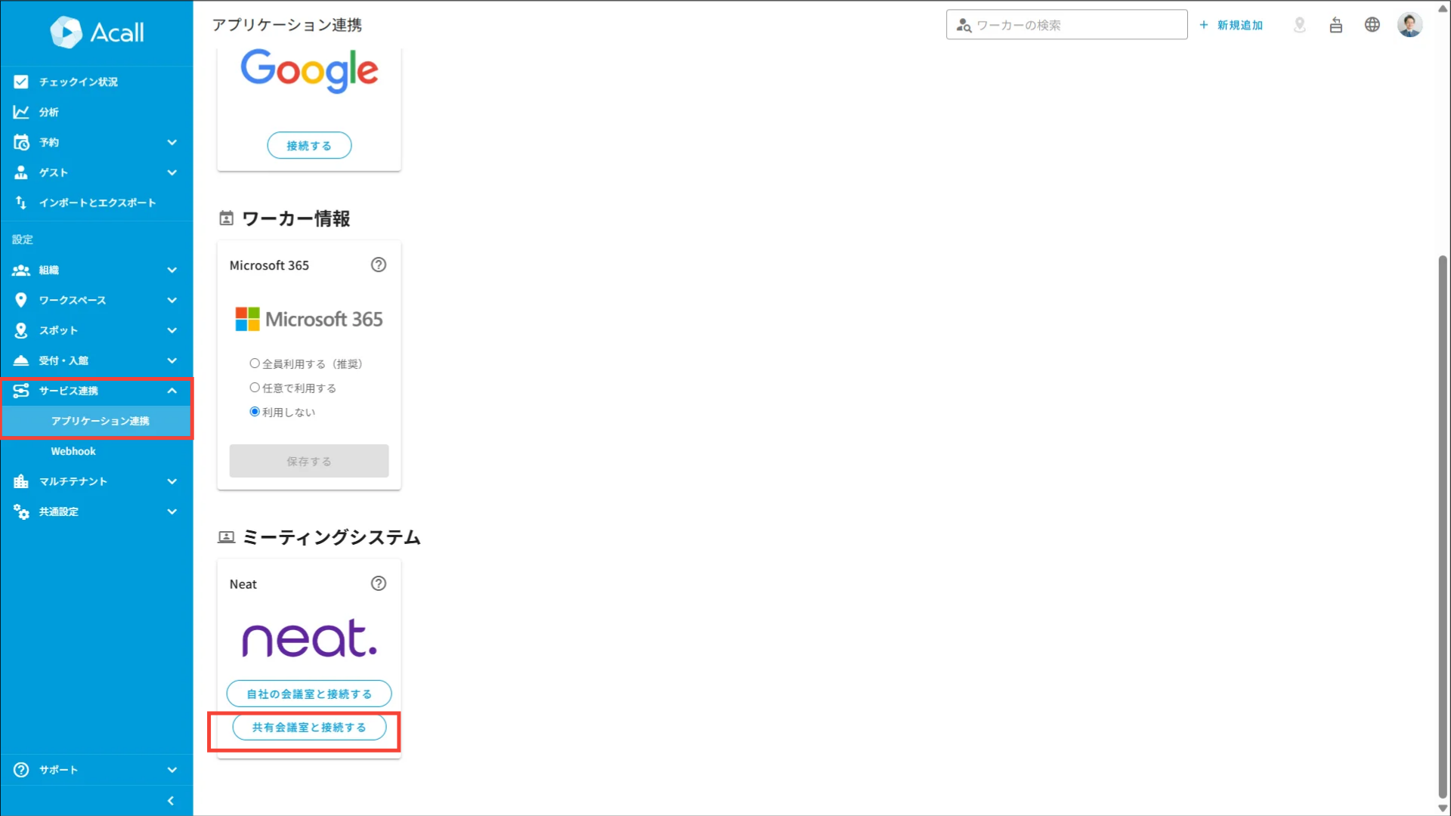
Task: Expand the 予約 chevron
Action: (172, 142)
